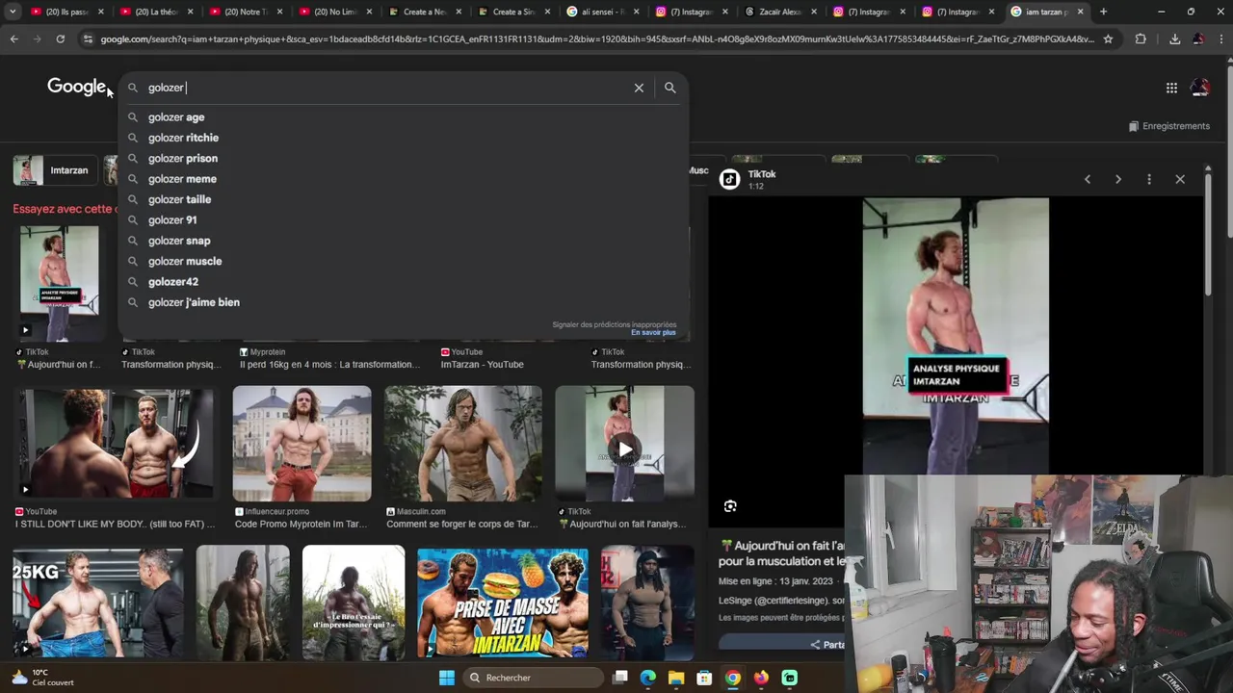
Task: Select suggestion "golozer ritchie"
Action: (x=403, y=138)
